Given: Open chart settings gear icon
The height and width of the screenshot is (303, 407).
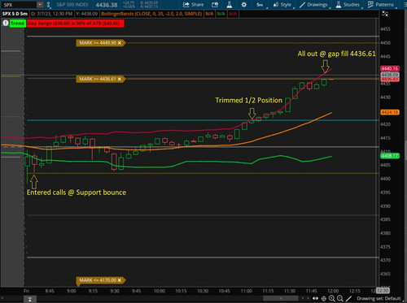Looking at the screenshot, I should click(243, 5).
